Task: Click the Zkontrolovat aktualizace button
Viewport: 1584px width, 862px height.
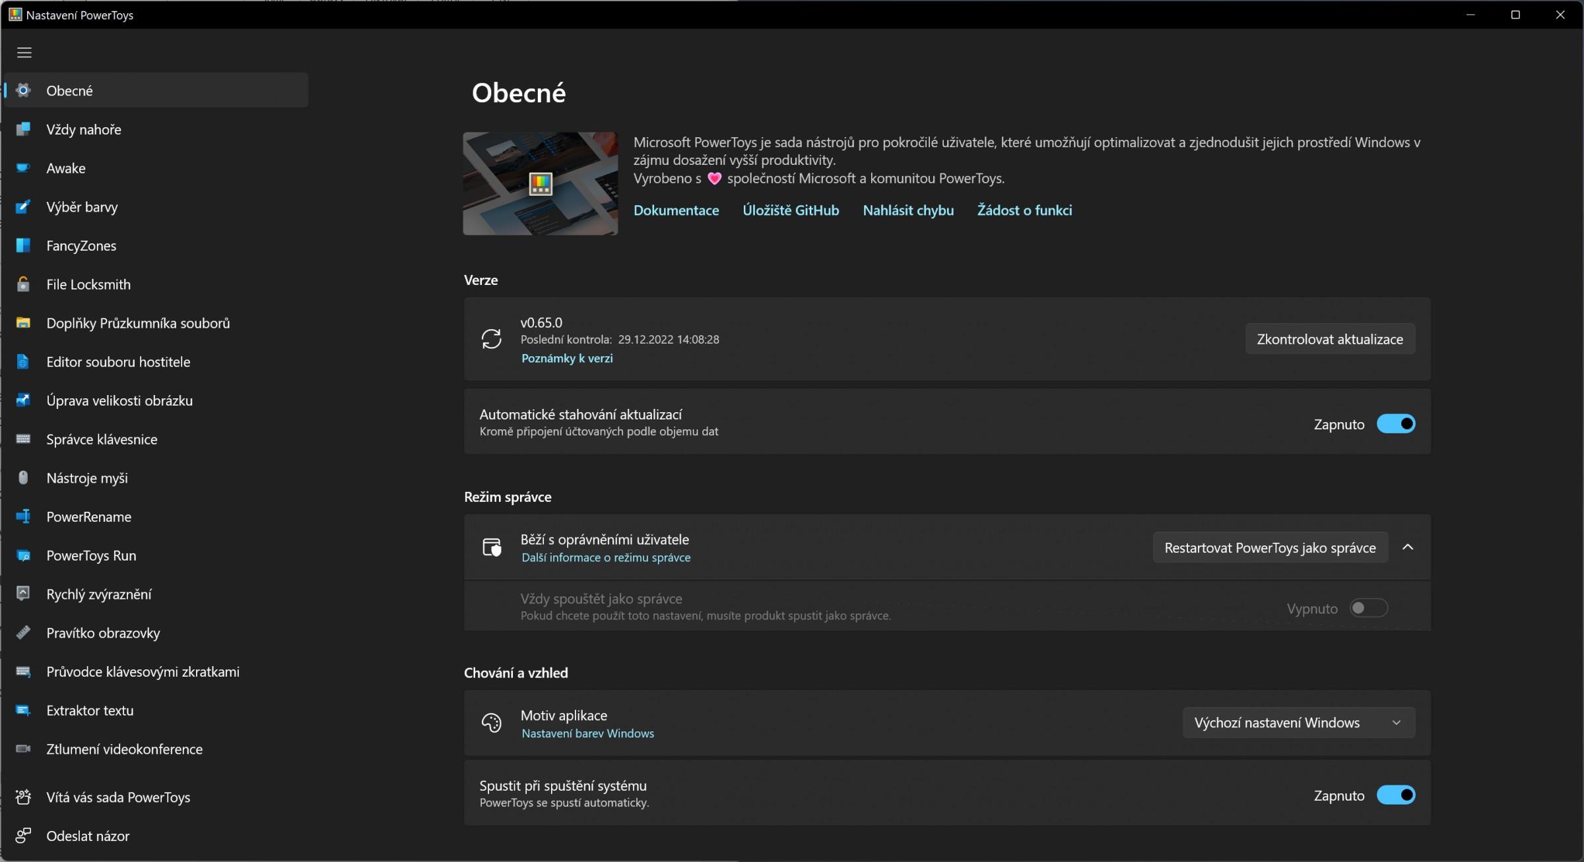Action: 1330,339
